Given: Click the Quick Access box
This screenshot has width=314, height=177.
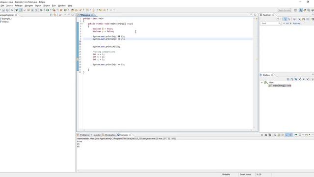Looking at the screenshot, I should (x=284, y=10).
